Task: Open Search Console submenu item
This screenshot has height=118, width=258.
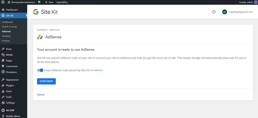Action: point(9,27)
